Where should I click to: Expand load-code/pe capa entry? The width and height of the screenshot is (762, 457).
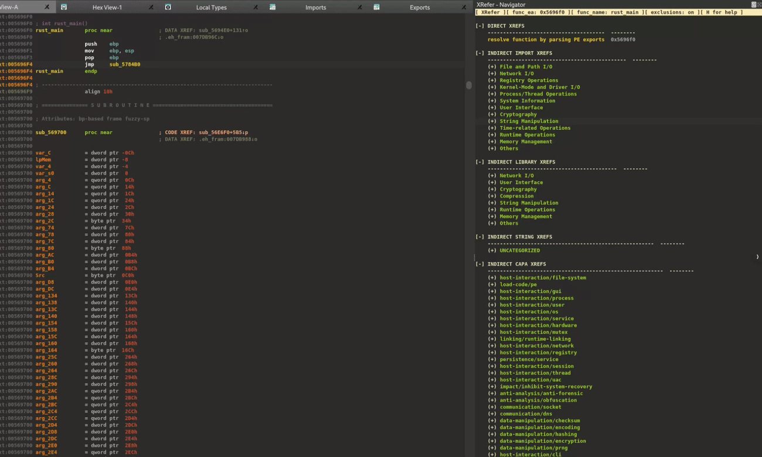coord(492,285)
